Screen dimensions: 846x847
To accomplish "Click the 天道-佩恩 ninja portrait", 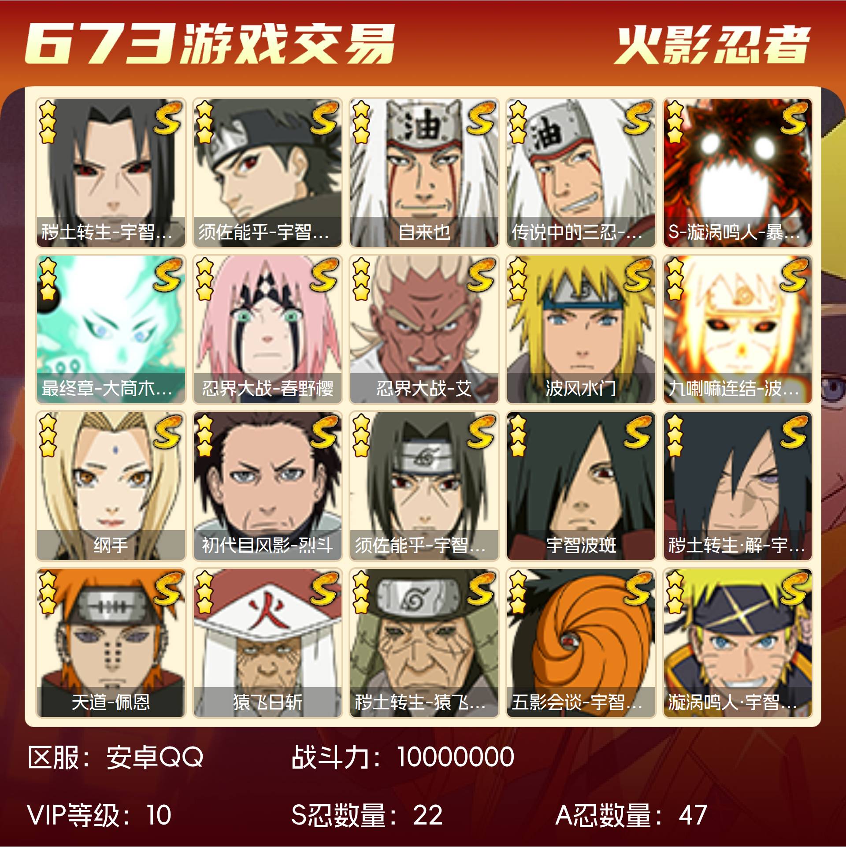I will click(x=111, y=643).
